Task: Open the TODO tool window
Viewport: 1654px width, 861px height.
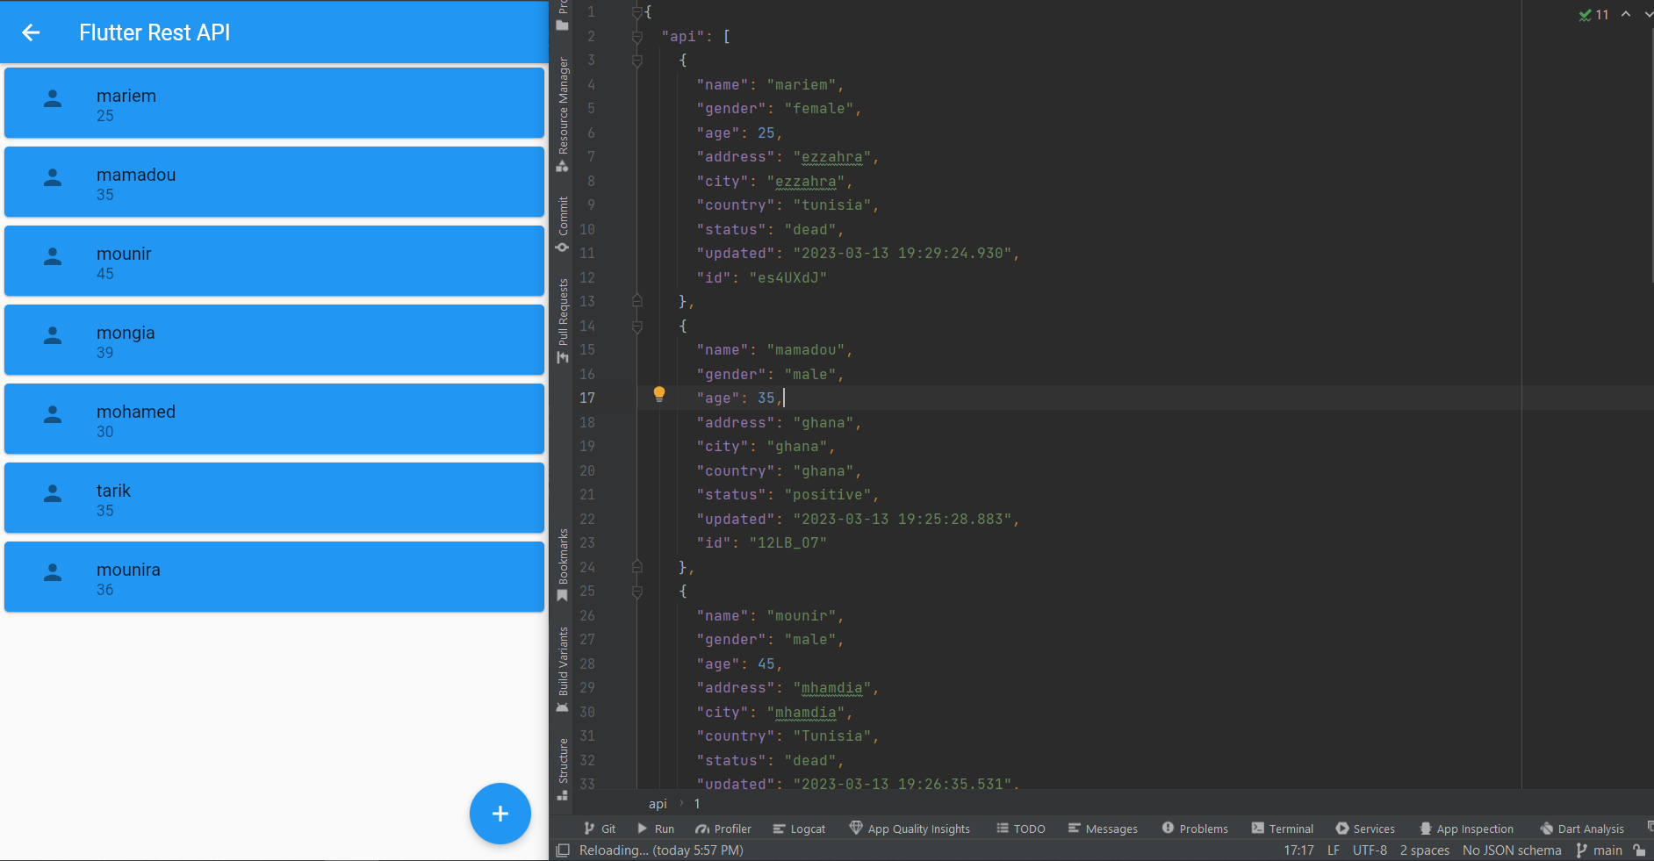Action: tap(1021, 829)
